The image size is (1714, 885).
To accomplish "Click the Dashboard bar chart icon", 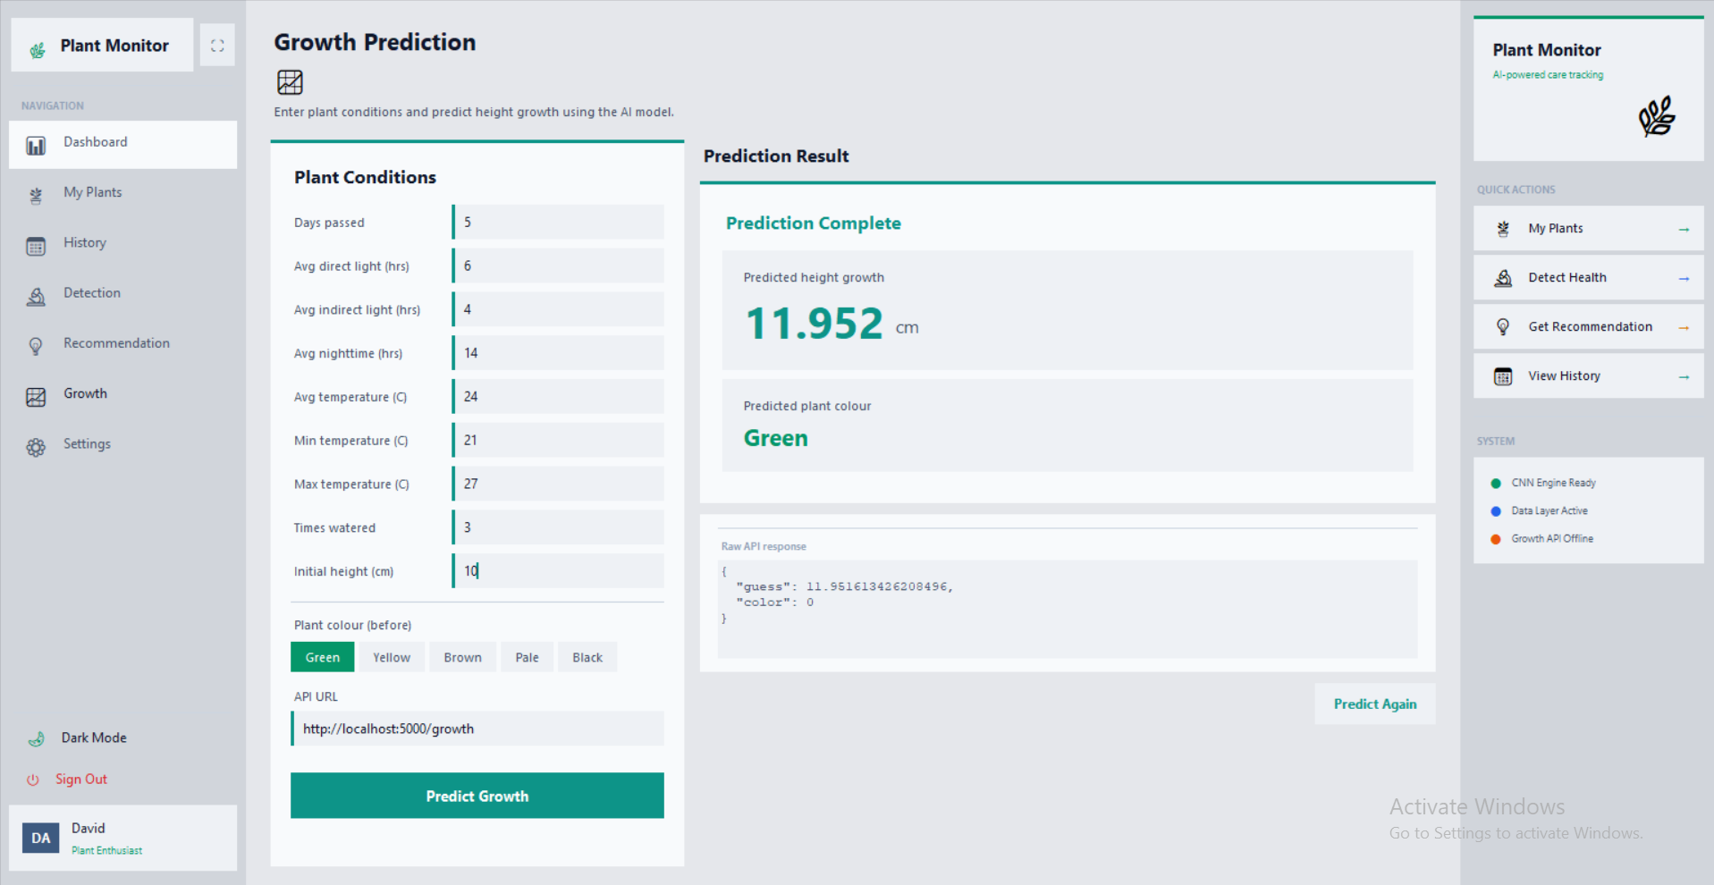I will click(36, 146).
